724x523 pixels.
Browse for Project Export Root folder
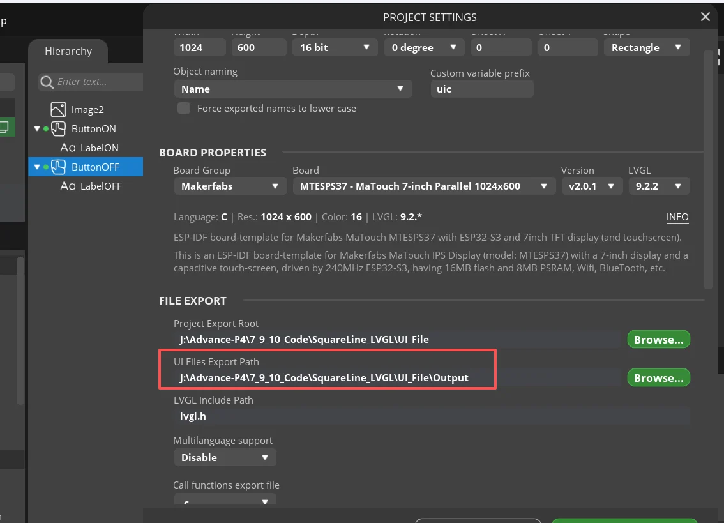658,340
